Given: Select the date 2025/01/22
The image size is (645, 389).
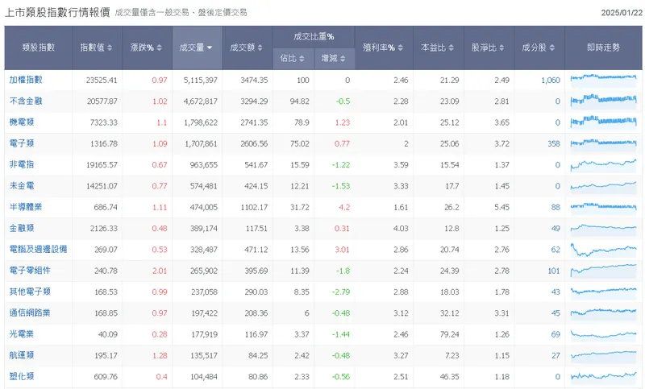Looking at the screenshot, I should 622,13.
